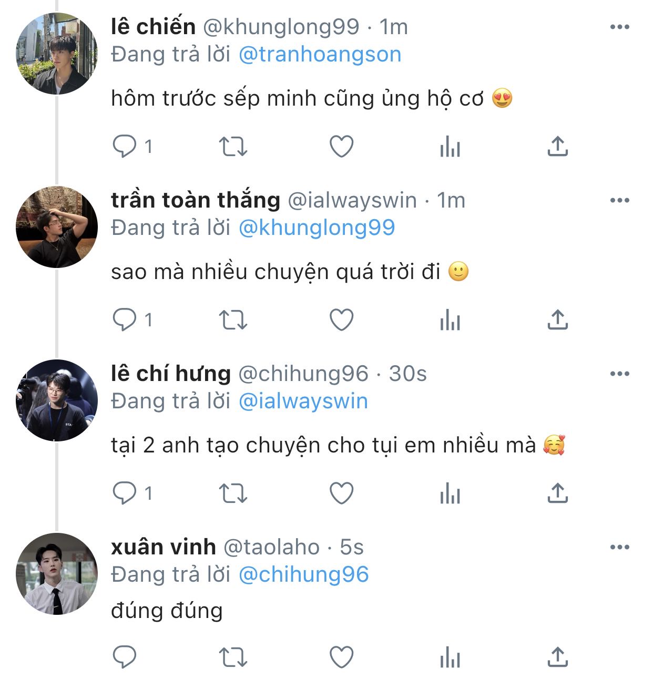653x680 pixels.
Task: Like xuân vinh's "đúng đúng" reply
Action: (341, 657)
